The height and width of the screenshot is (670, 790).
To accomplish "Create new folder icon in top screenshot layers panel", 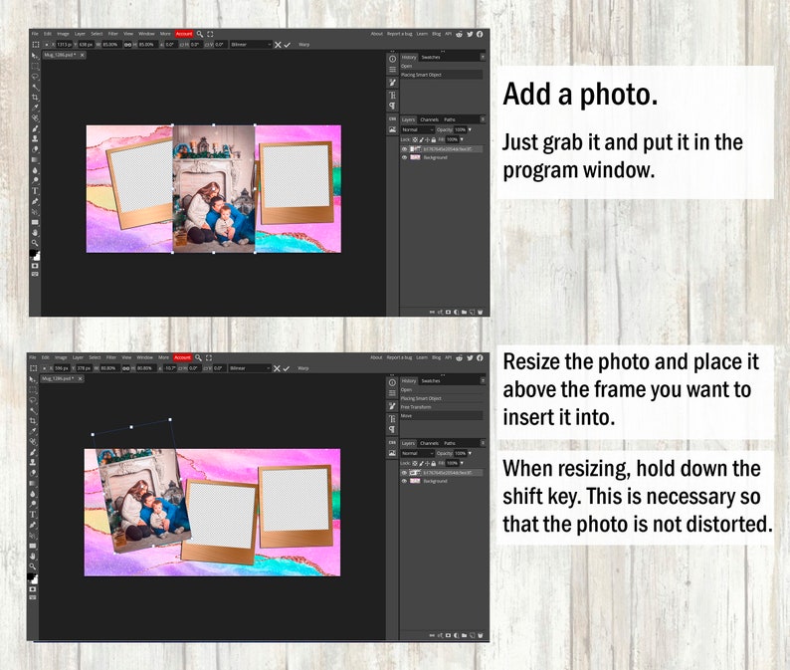I will click(x=464, y=312).
